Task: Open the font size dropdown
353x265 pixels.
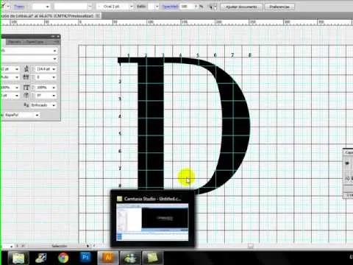Action: 17,69
